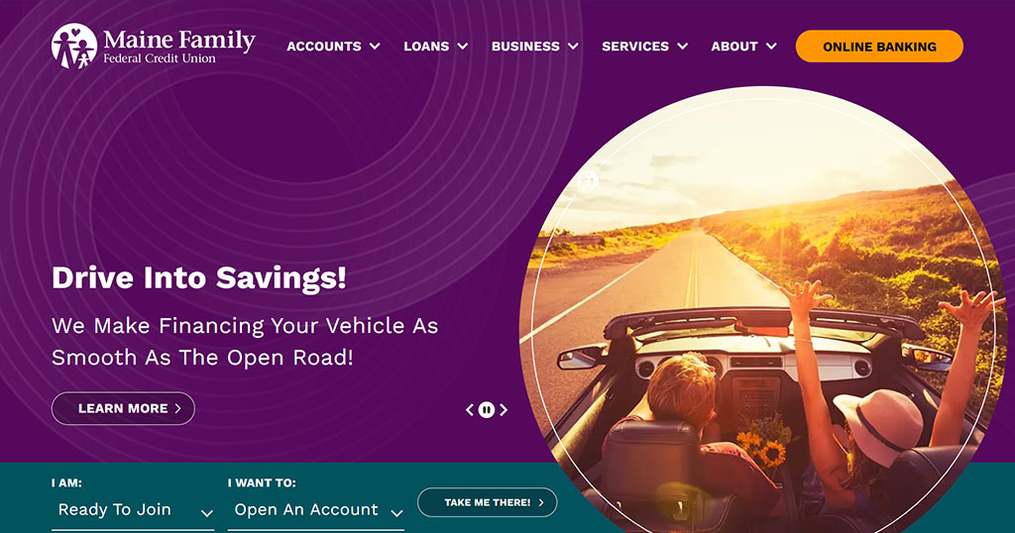Click the Learn More button

tap(123, 409)
